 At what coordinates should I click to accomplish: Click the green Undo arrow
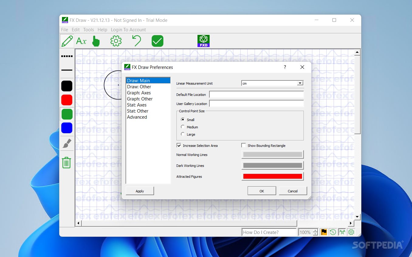(136, 41)
